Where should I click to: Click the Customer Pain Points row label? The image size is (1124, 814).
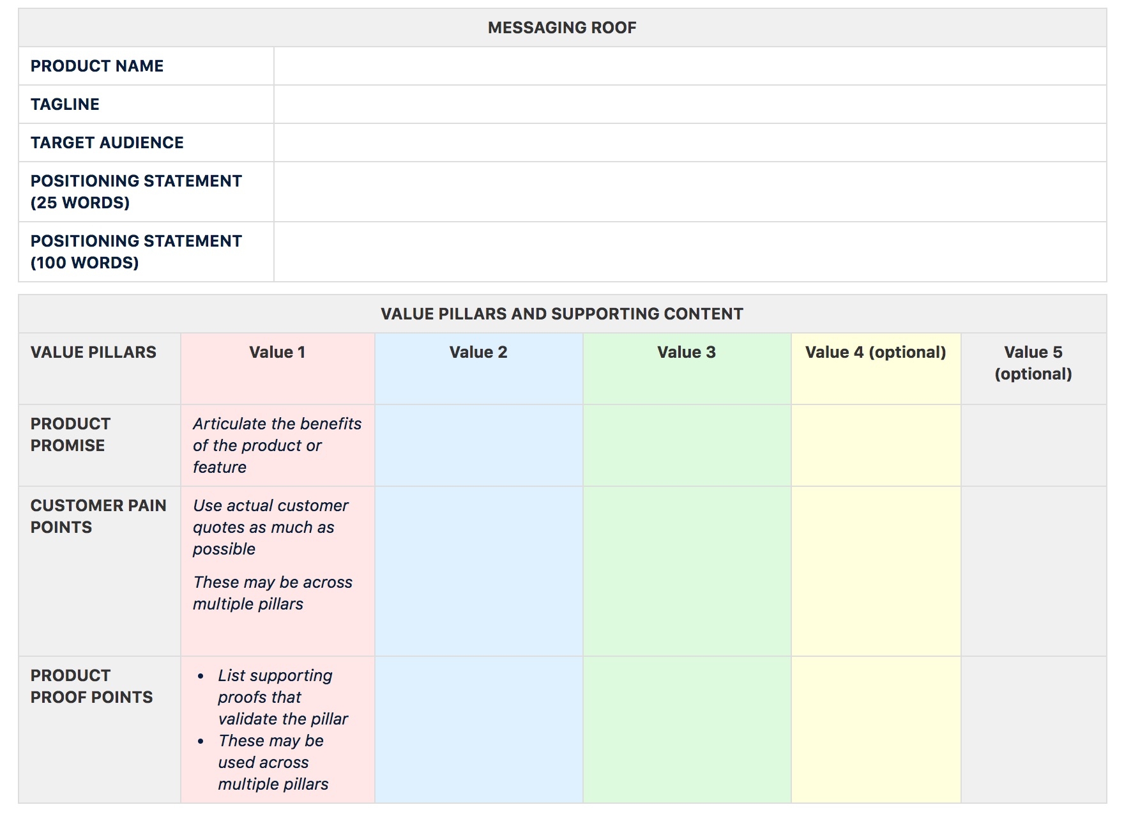(98, 516)
